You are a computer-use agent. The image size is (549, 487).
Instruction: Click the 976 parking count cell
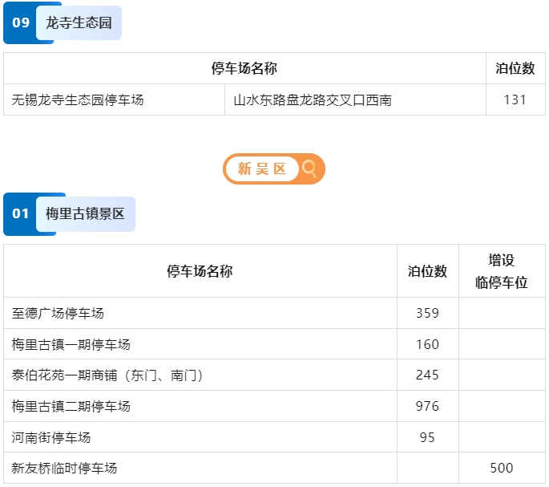[x=427, y=406]
